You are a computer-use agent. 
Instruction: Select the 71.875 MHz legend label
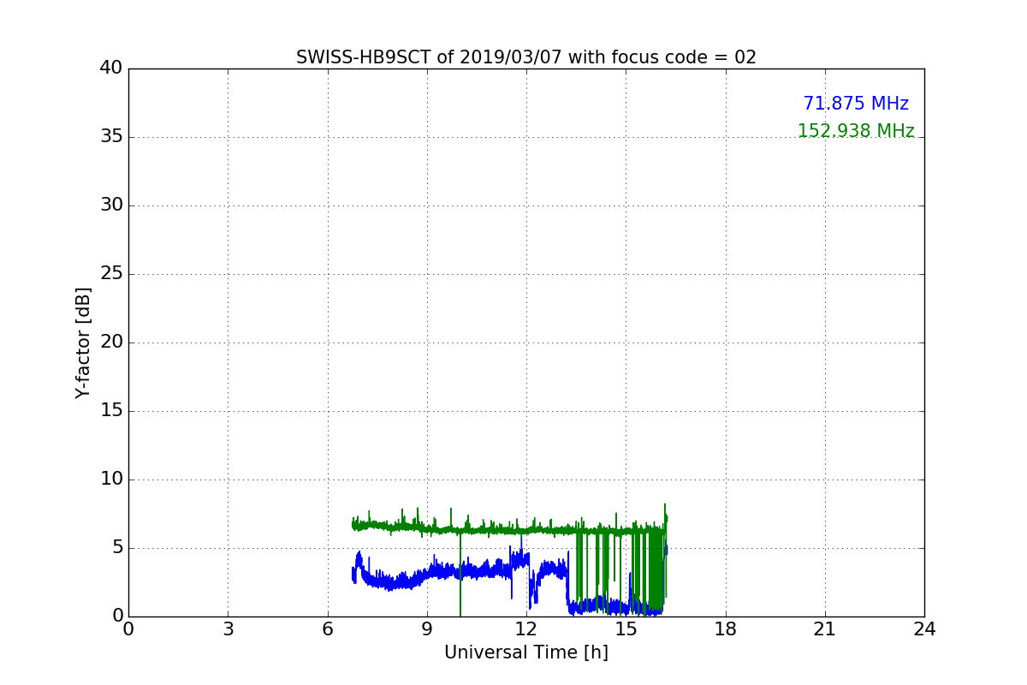coord(856,104)
